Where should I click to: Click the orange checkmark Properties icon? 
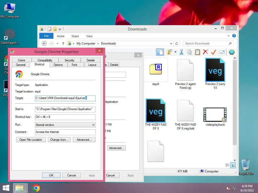coord(213,52)
